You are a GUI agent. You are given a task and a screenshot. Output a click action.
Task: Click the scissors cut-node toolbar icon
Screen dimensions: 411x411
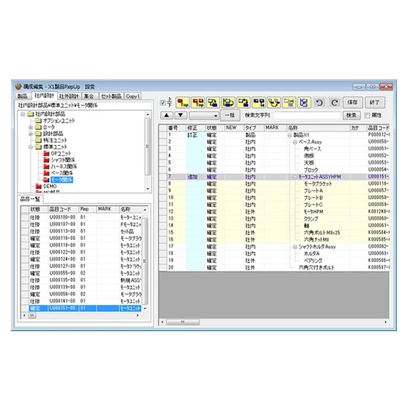click(289, 103)
